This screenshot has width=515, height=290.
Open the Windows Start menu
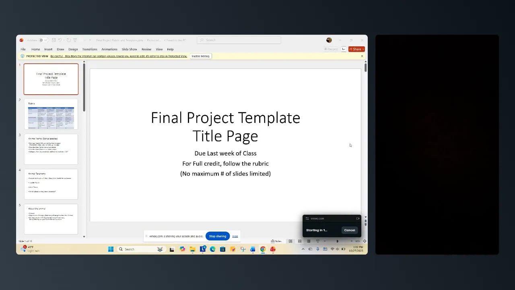(111, 249)
